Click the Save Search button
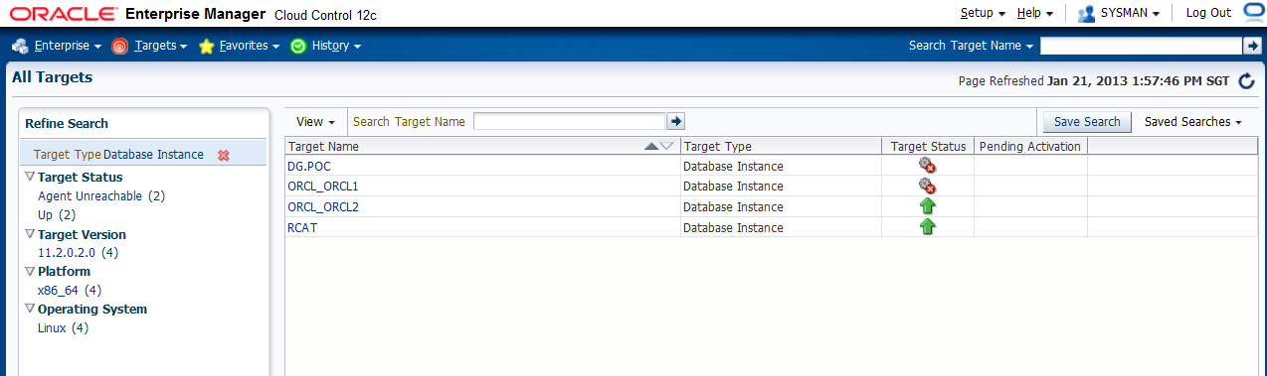This screenshot has height=376, width=1267. [x=1087, y=122]
